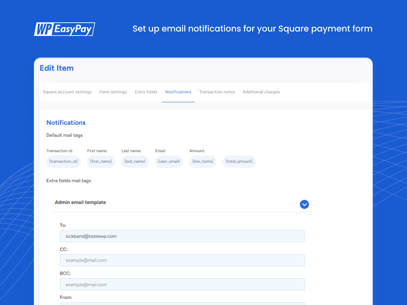Open the Additional charges tab

(261, 92)
